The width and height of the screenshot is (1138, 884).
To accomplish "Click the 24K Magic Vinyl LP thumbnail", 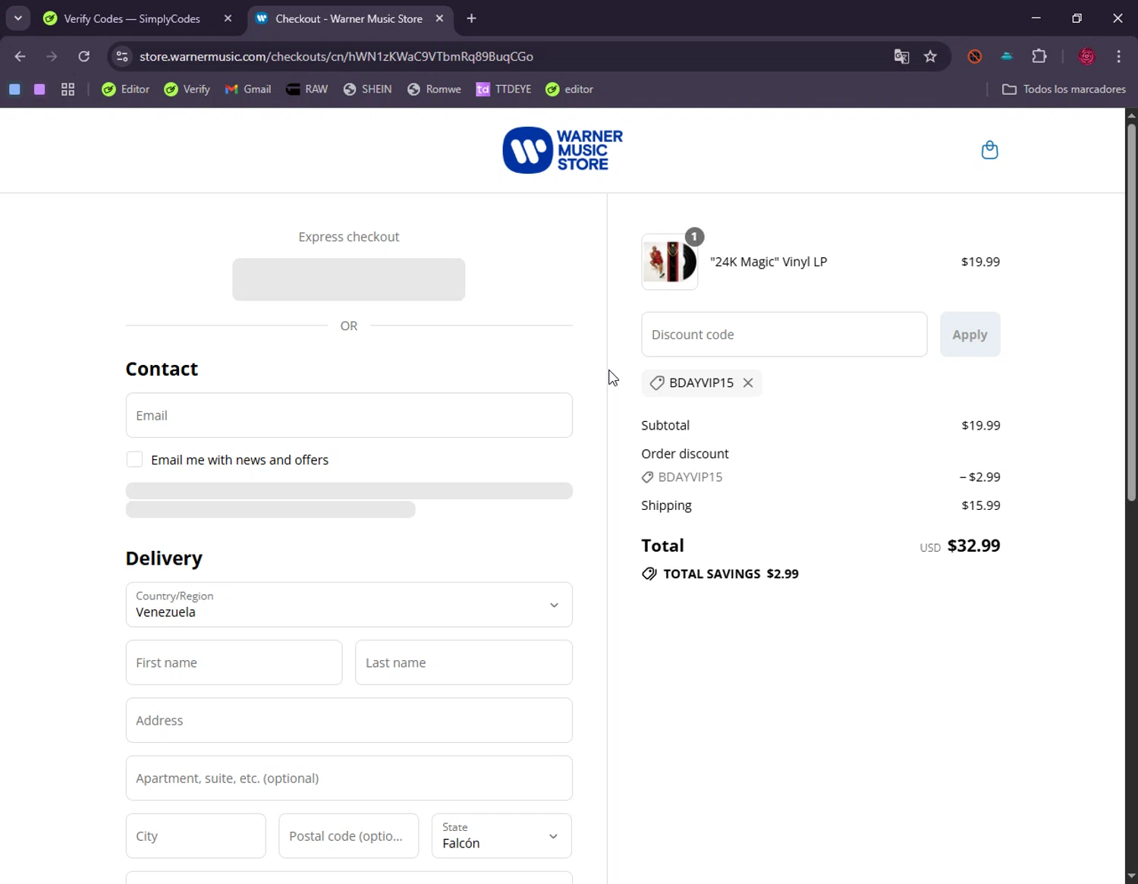I will 669,262.
